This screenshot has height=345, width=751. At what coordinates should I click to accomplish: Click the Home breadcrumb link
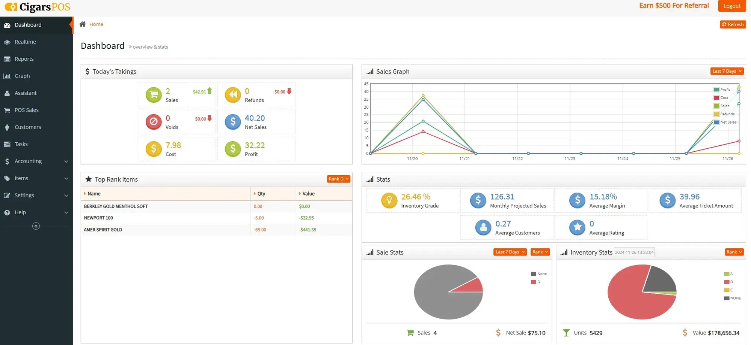[96, 24]
